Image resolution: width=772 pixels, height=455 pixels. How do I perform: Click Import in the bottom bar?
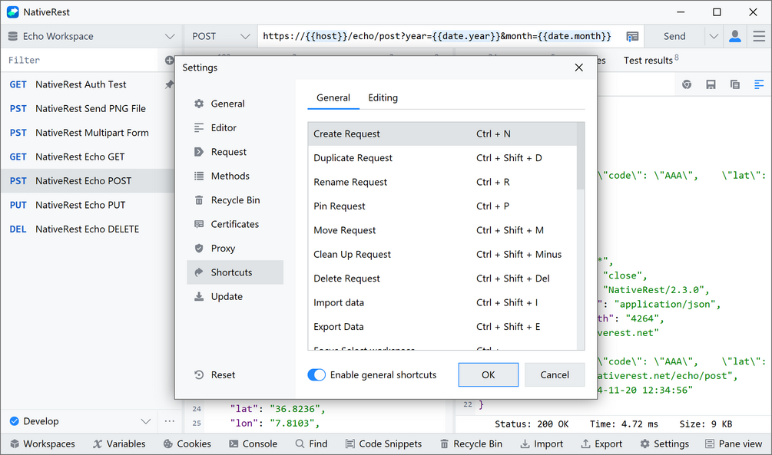click(542, 443)
